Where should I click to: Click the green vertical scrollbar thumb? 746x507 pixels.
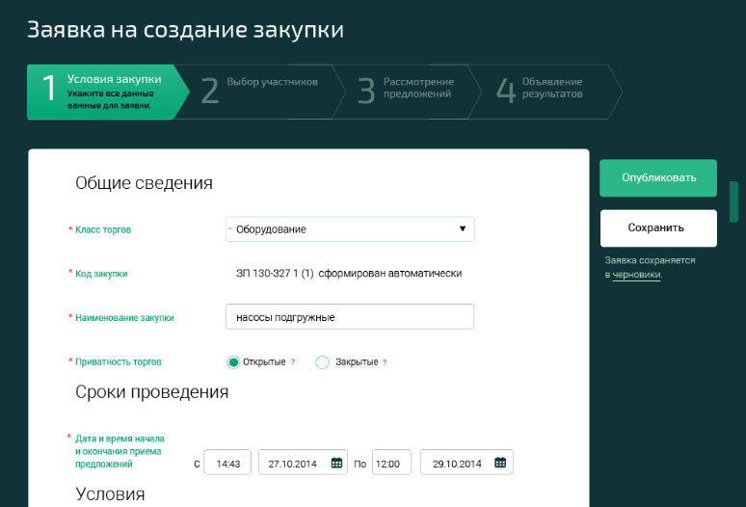pyautogui.click(x=733, y=201)
